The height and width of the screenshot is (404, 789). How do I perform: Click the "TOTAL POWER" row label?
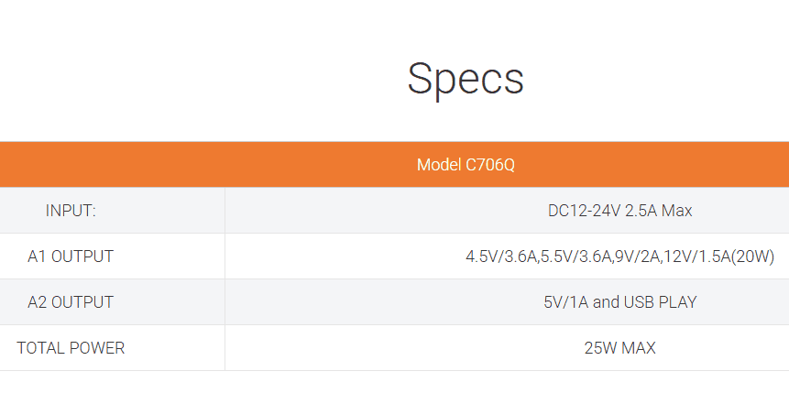point(71,348)
